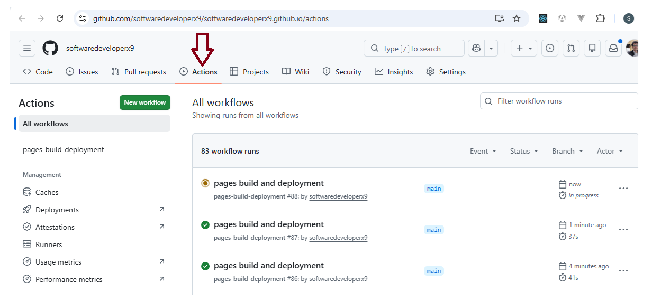Click the 83 workflow runs count text
This screenshot has width=652, height=301.
click(230, 151)
